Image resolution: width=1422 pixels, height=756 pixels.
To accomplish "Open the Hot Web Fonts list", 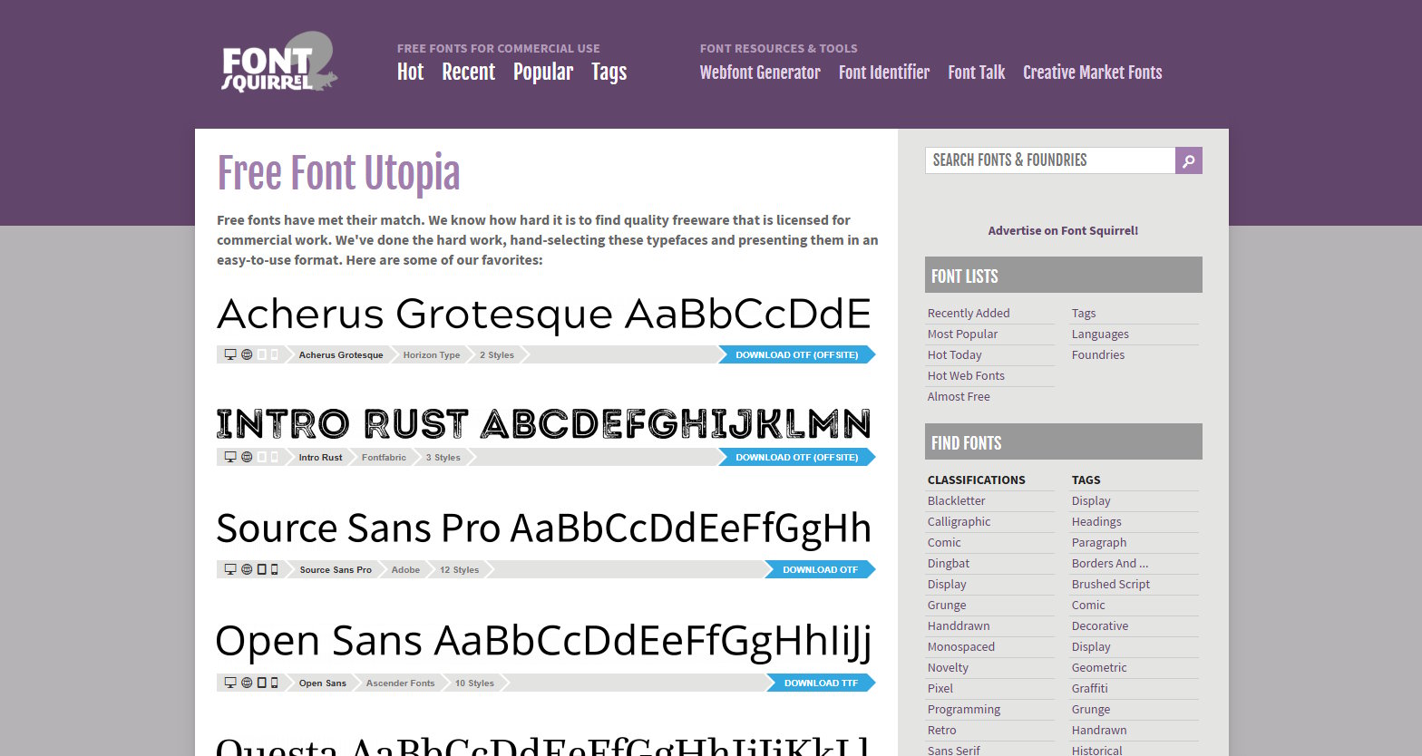I will [966, 375].
